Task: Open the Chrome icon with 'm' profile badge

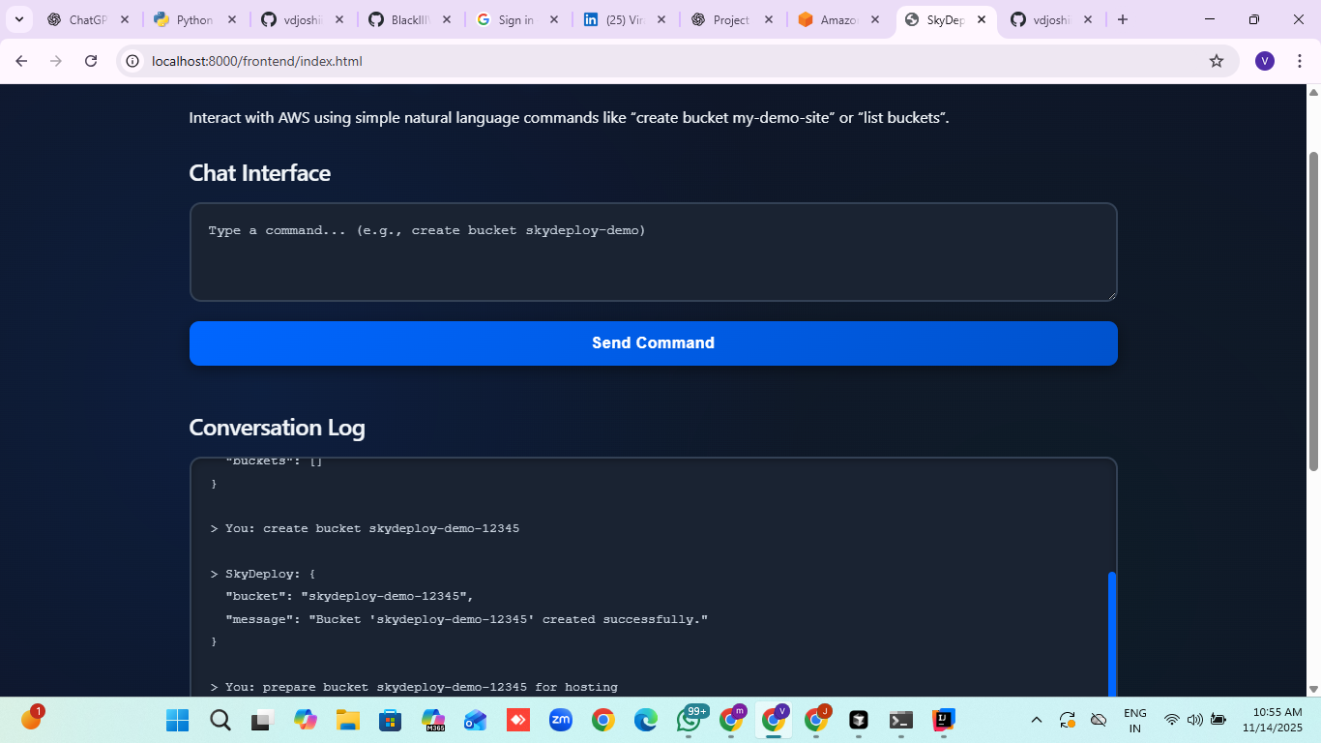Action: (732, 720)
